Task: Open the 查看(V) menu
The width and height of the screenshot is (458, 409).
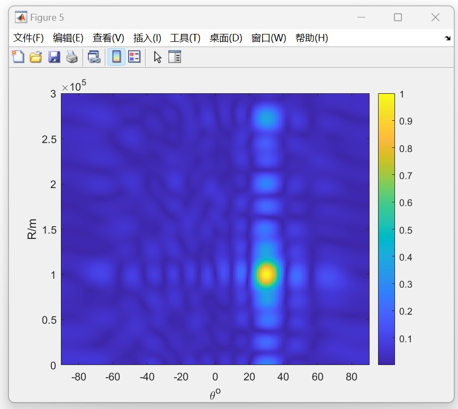Action: point(109,38)
